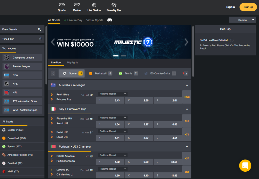This screenshot has height=179, width=259.
Task: Click the ATP Australian Open logo icon
Action: click(x=7, y=101)
